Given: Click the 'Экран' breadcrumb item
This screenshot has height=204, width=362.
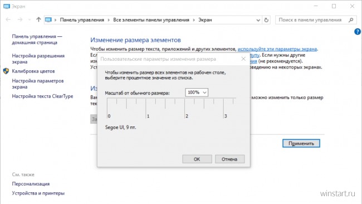Looking at the screenshot, I should click(x=205, y=20).
